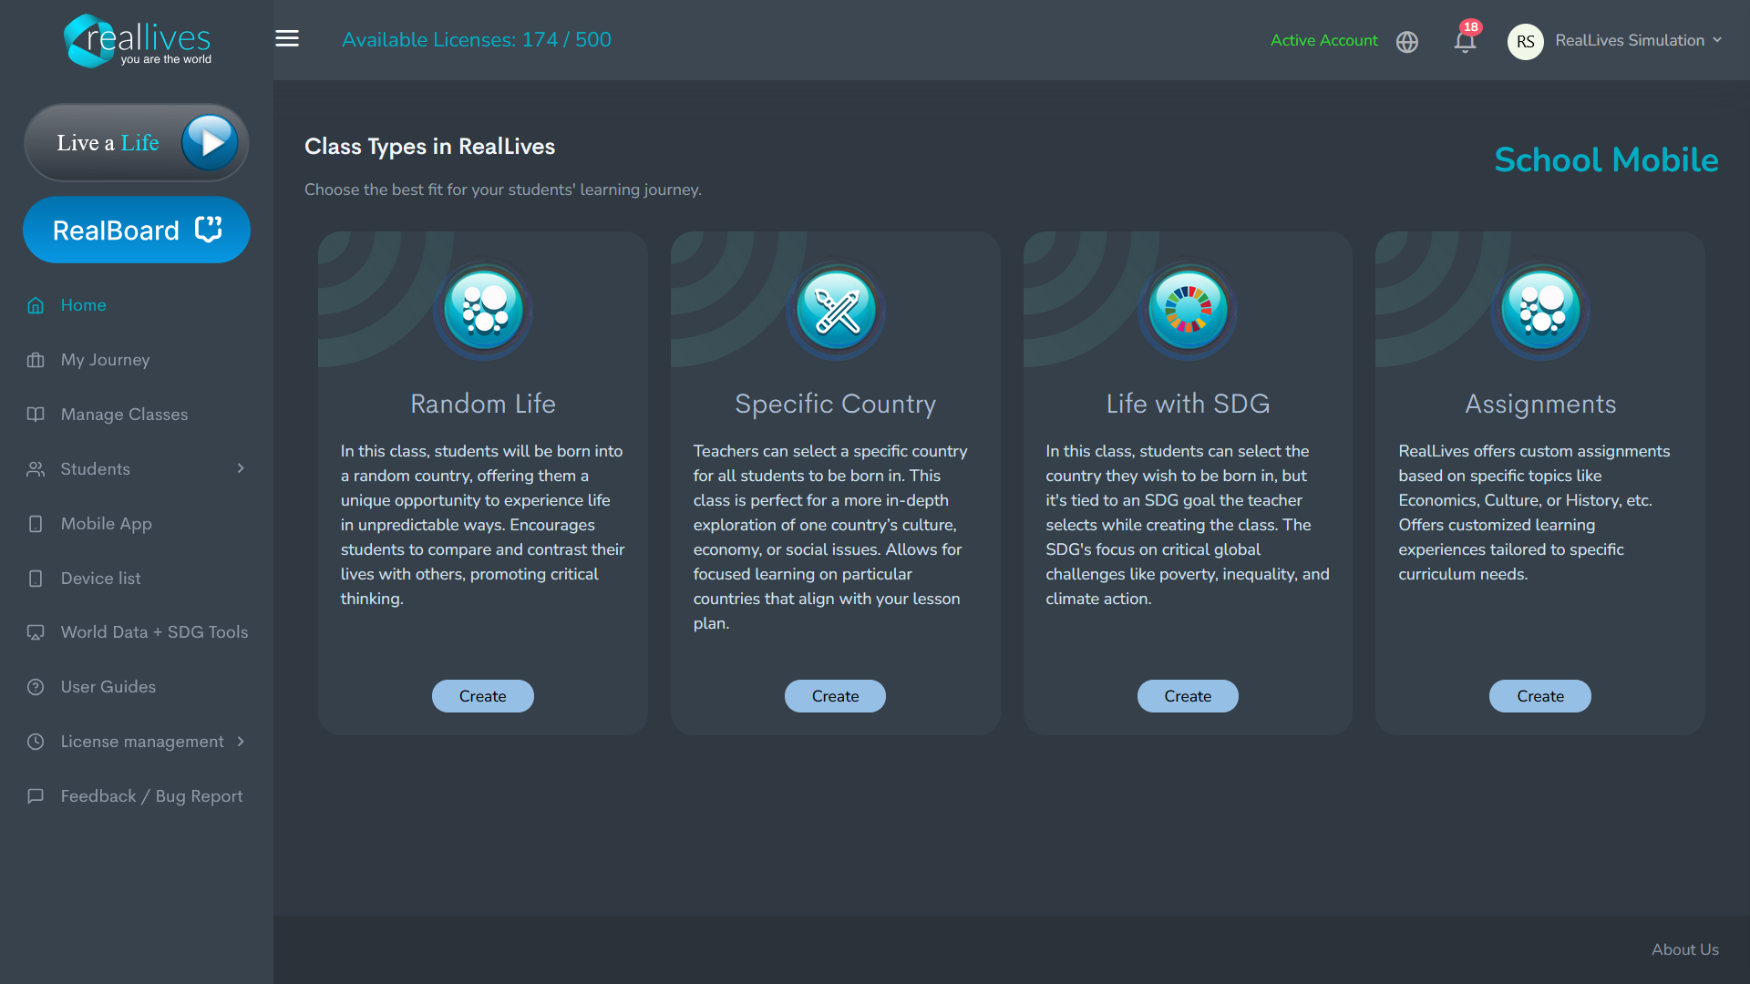Click the School Mobile heading

1607,160
